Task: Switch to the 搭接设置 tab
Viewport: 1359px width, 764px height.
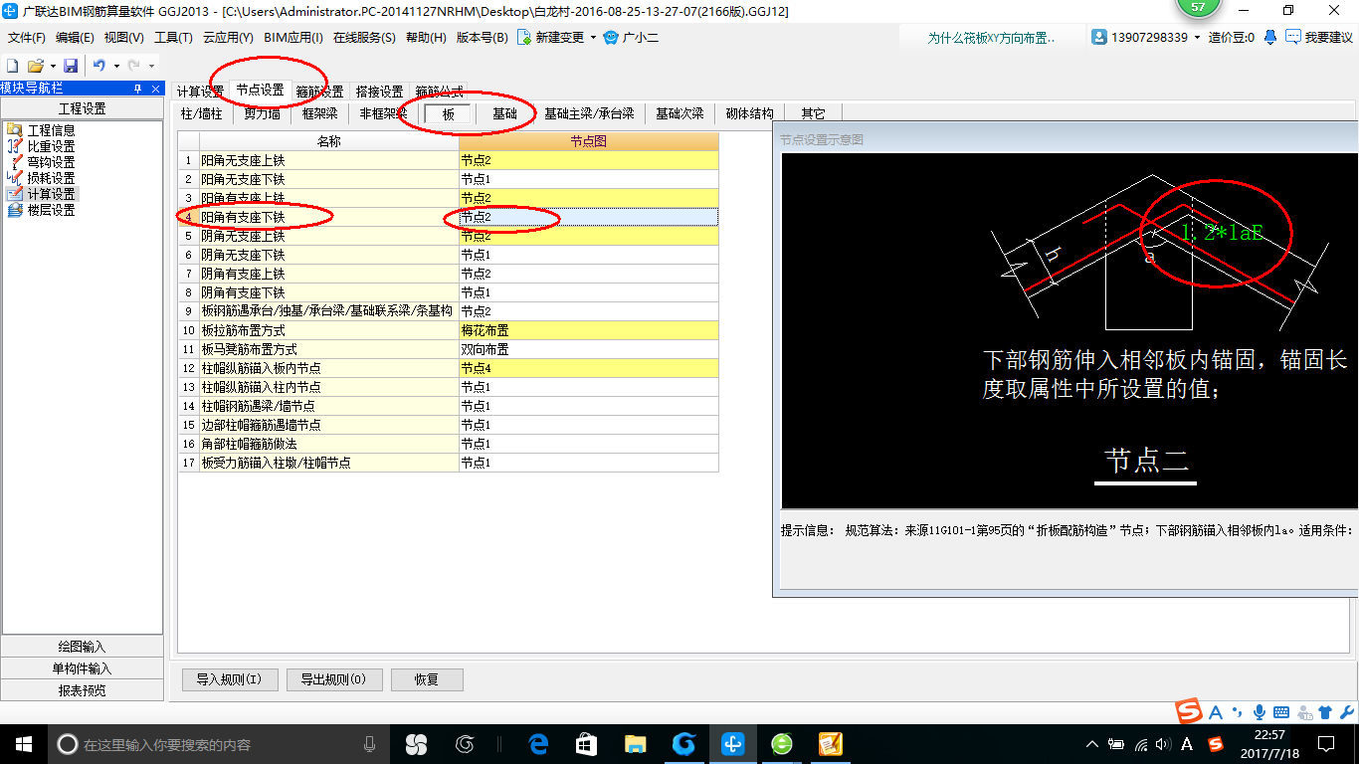Action: point(379,92)
